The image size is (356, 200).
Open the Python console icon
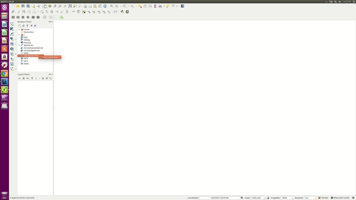coord(122,12)
